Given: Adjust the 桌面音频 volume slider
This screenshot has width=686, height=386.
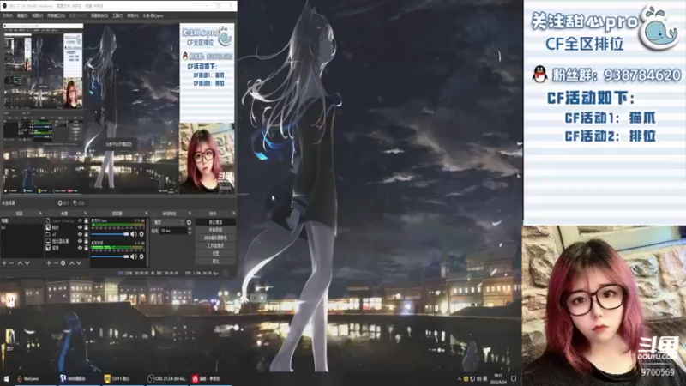Looking at the screenshot, I should (111, 256).
